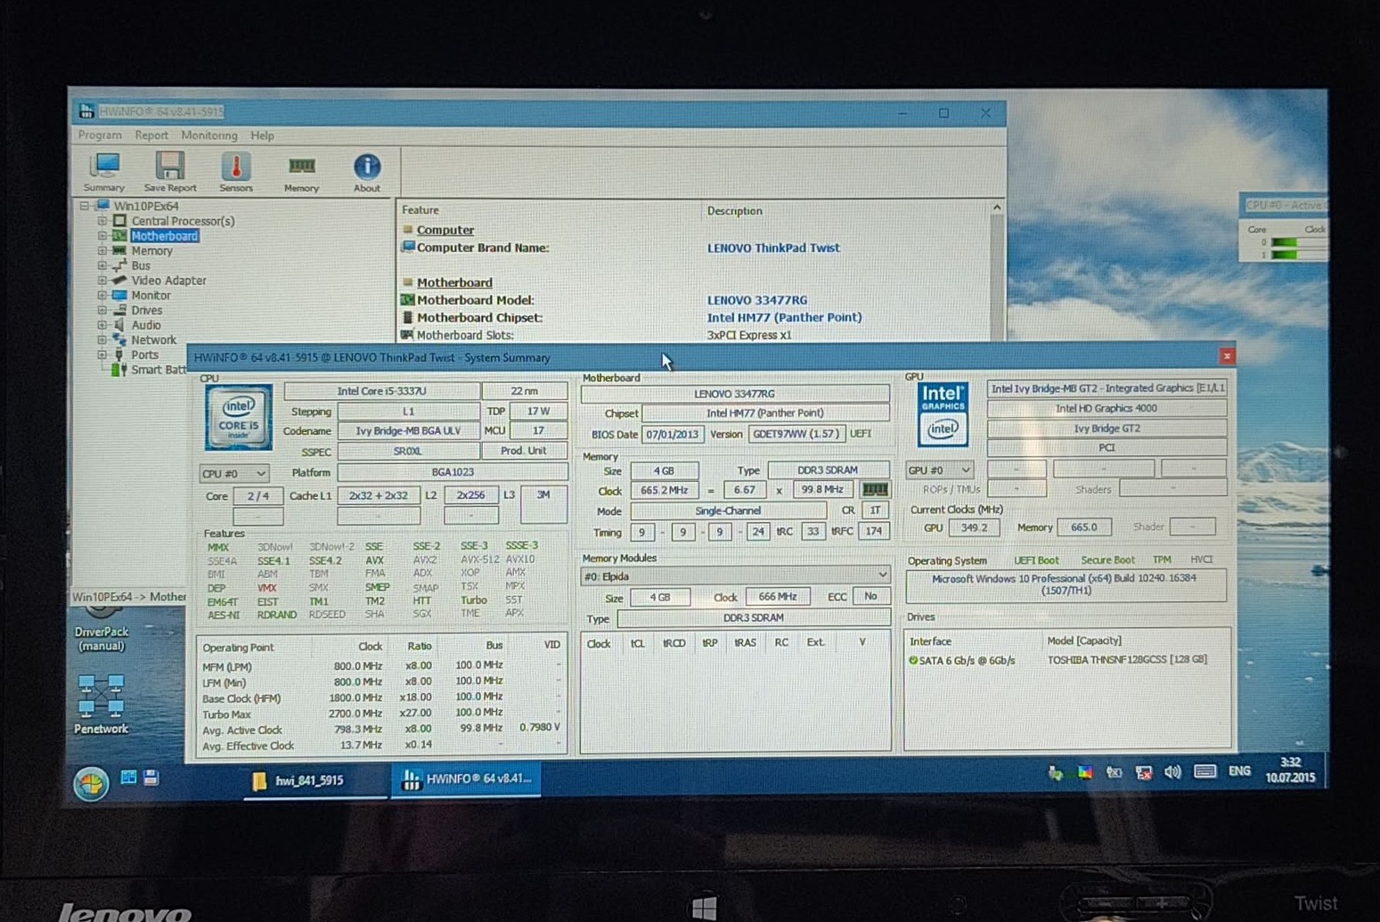Click the HWiNFO 64 taskbar button
The height and width of the screenshot is (922, 1380).
click(x=465, y=779)
